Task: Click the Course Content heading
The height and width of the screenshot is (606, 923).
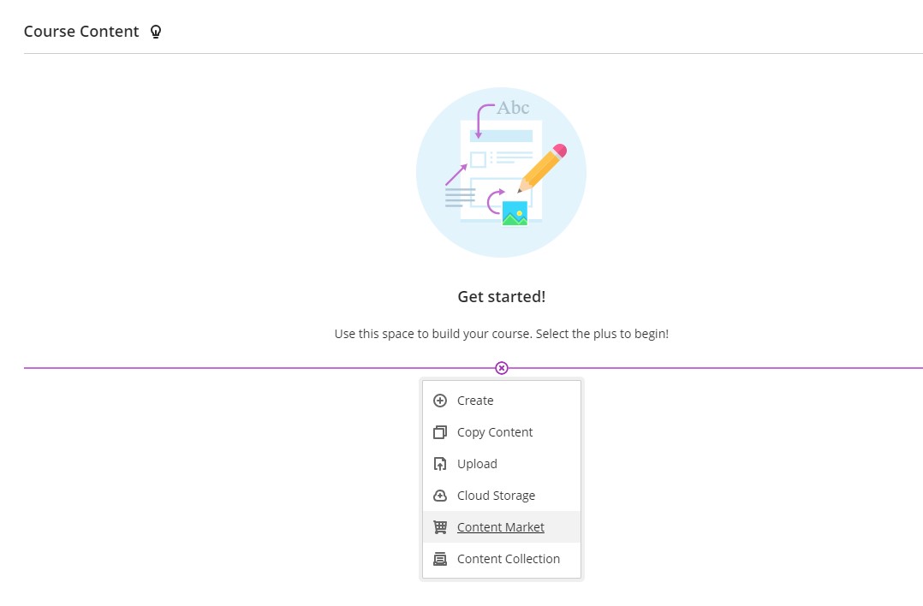Action: click(81, 31)
